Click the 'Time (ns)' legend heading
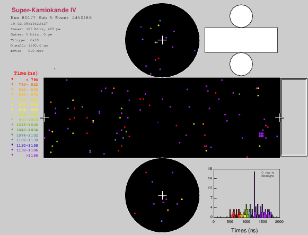 coord(26,73)
